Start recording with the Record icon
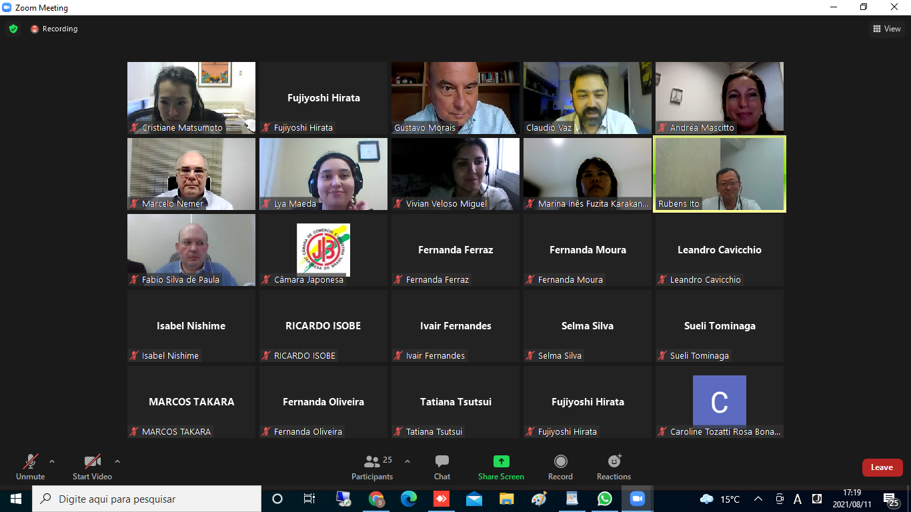Screen dimensions: 911x512 (x=560, y=462)
